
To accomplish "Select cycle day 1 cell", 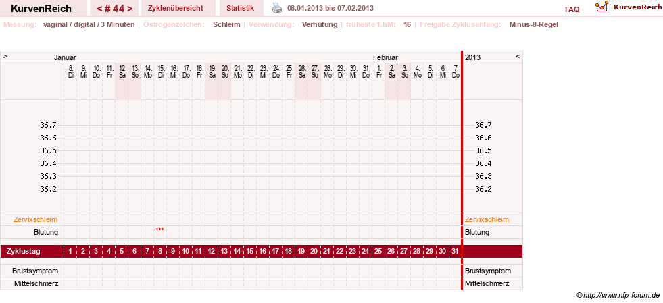I will point(70,252).
